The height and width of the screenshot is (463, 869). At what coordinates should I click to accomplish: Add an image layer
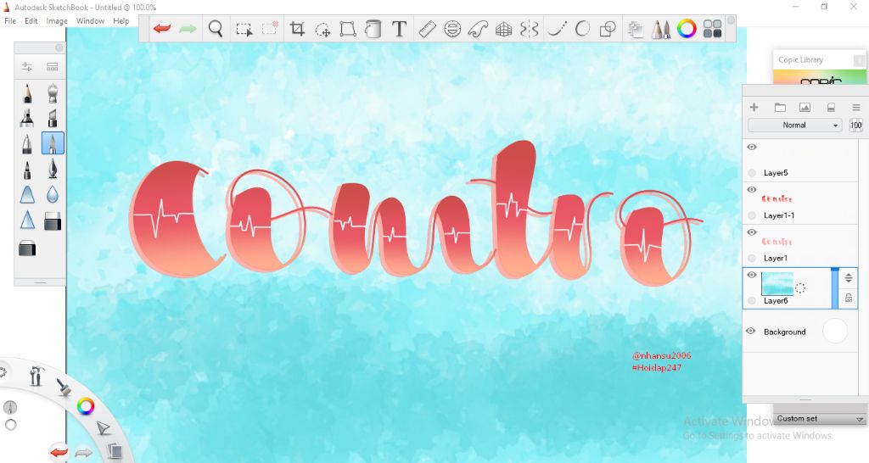coord(805,108)
